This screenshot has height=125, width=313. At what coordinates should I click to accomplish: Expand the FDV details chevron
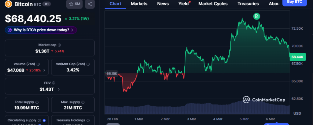click(59, 89)
